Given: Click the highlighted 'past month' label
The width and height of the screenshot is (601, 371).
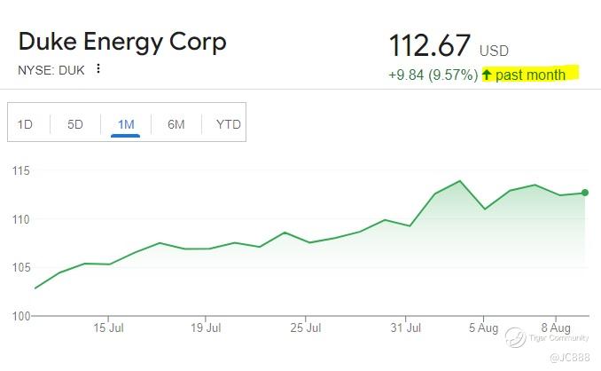Looking at the screenshot, I should 530,75.
